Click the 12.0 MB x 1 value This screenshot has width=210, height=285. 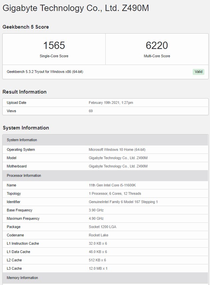98,268
